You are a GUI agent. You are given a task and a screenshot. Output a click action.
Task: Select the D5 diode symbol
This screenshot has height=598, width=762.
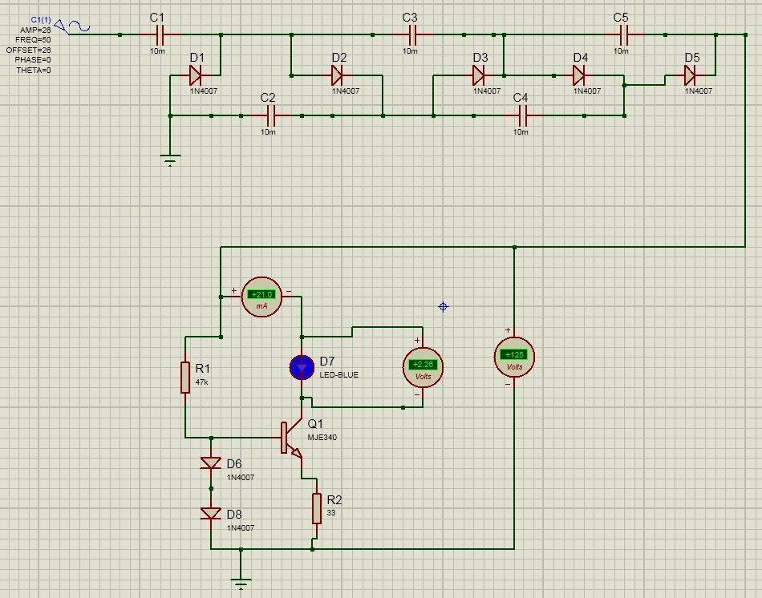pyautogui.click(x=690, y=75)
